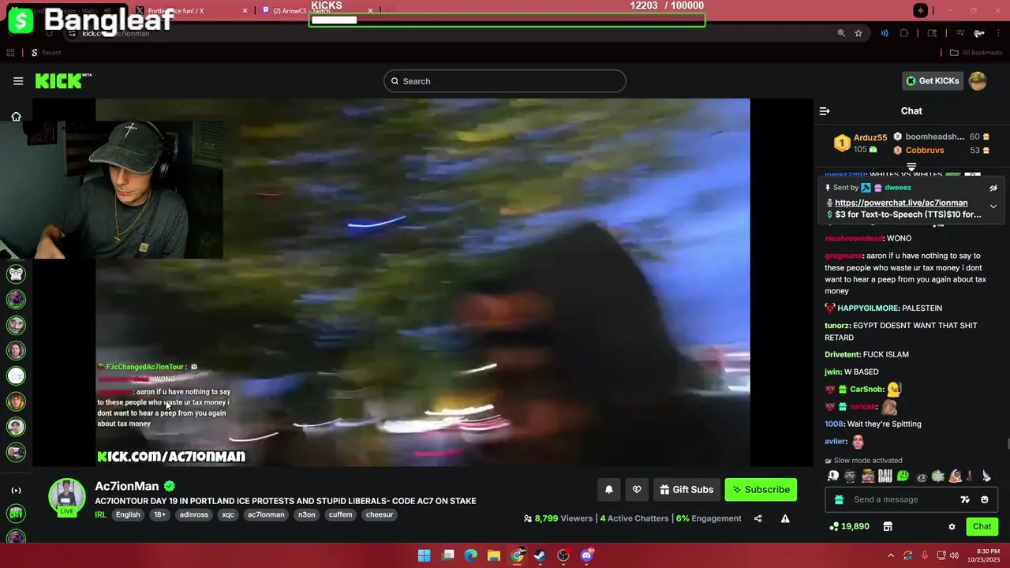This screenshot has width=1010, height=568.
Task: Open All Bookmarks folder
Action: click(x=976, y=53)
